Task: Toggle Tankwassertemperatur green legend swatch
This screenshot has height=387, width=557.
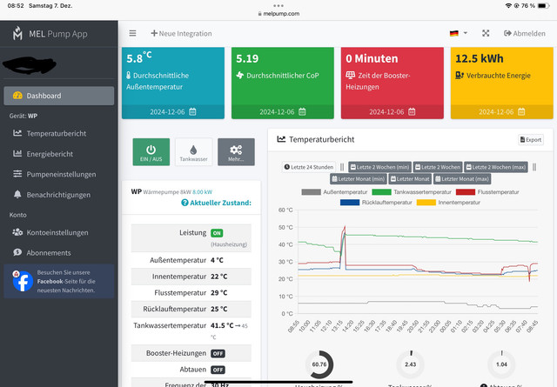Action: pyautogui.click(x=381, y=192)
